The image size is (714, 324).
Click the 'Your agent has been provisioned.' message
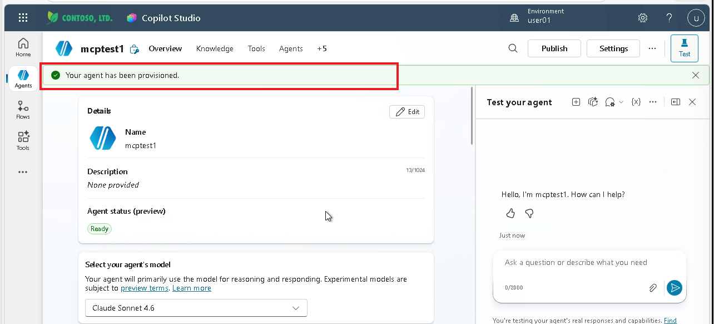pyautogui.click(x=122, y=75)
